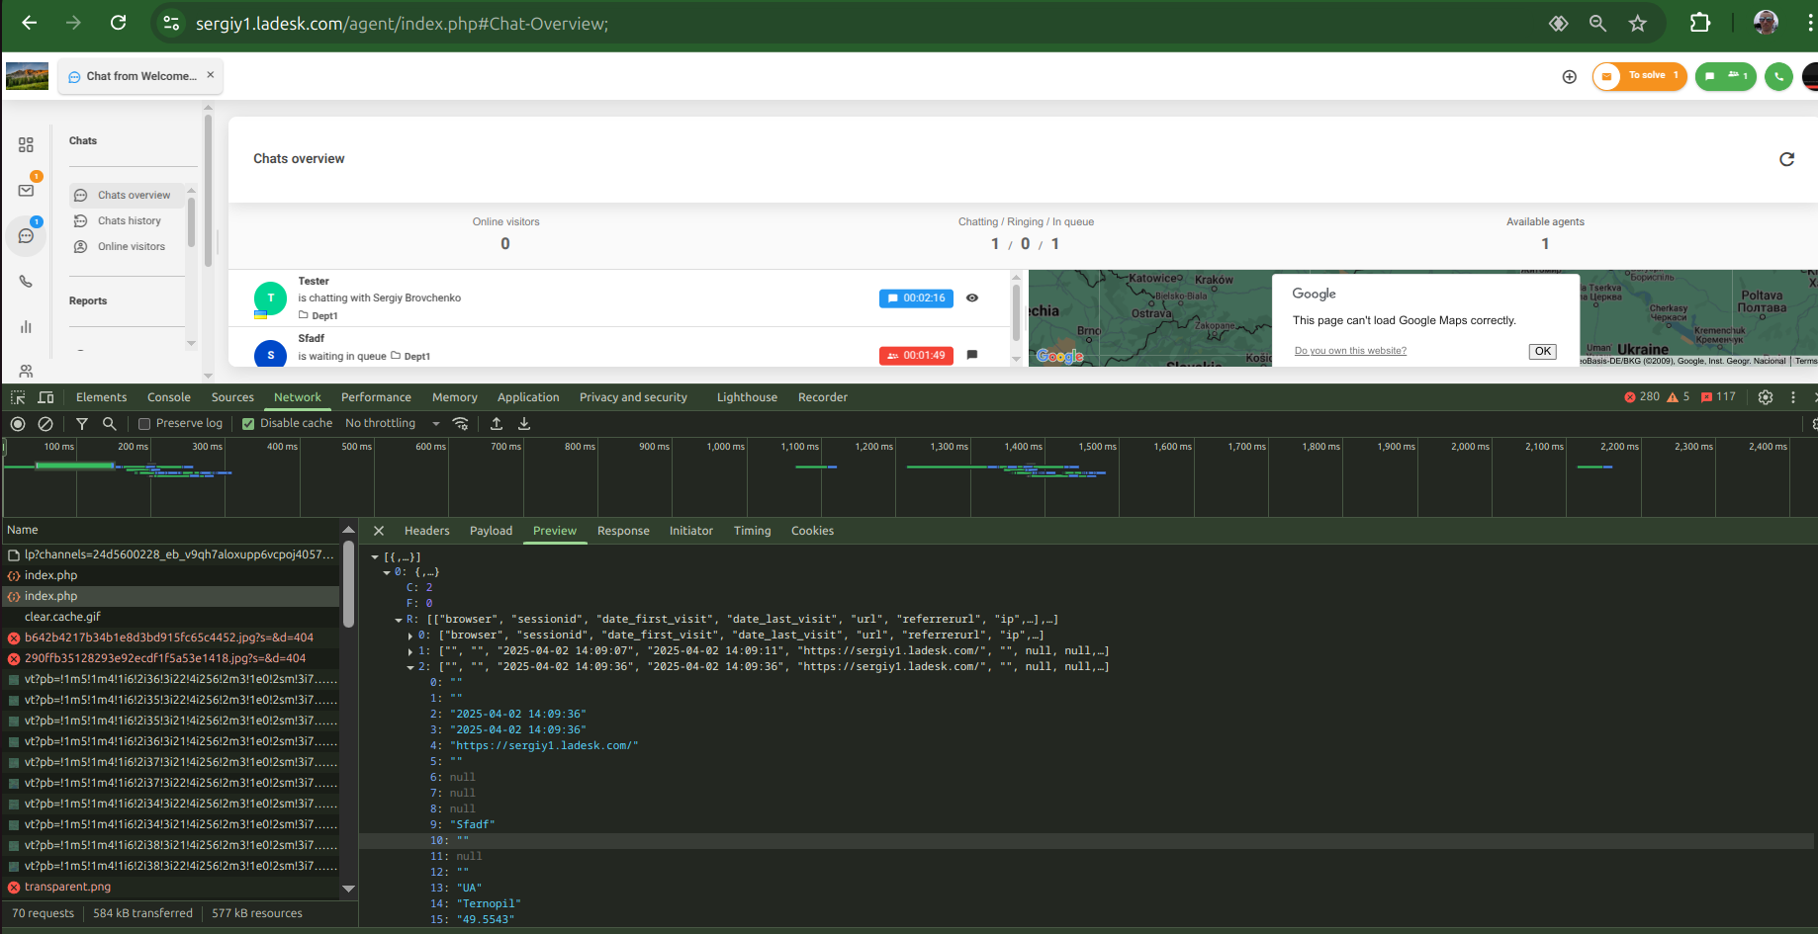Uncheck the Disable cache checkbox
The height and width of the screenshot is (934, 1818).
point(248,424)
